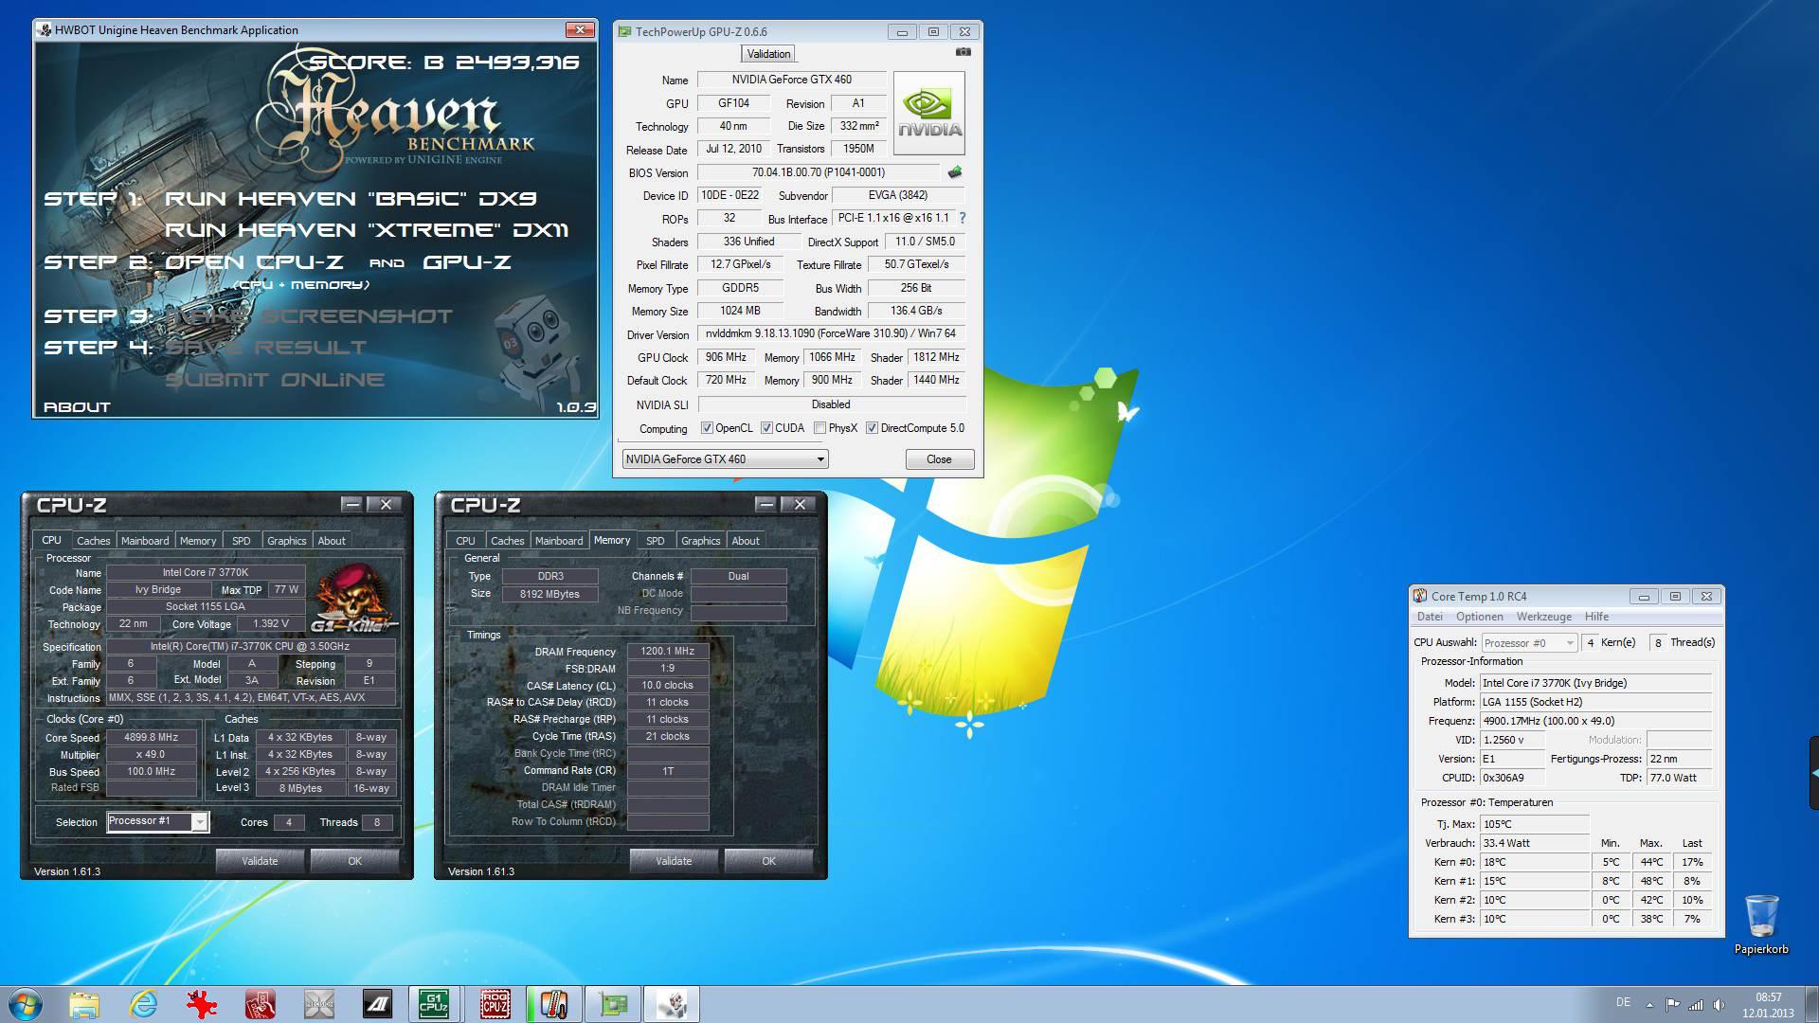
Task: Open the Datei menu in Core Temp
Action: [x=1430, y=617]
